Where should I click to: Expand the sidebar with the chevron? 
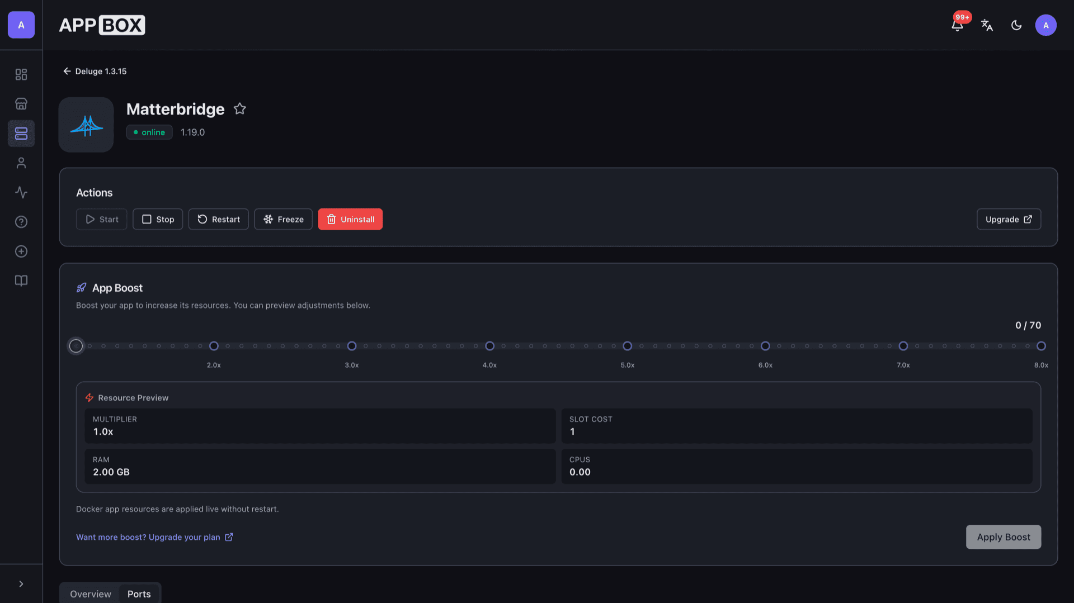21,584
